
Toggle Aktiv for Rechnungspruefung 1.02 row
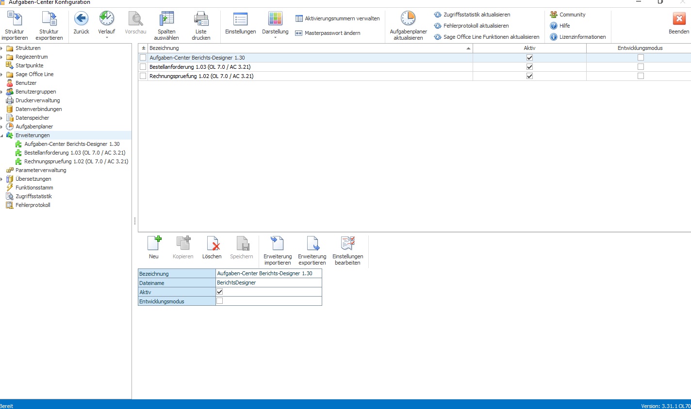click(x=529, y=76)
